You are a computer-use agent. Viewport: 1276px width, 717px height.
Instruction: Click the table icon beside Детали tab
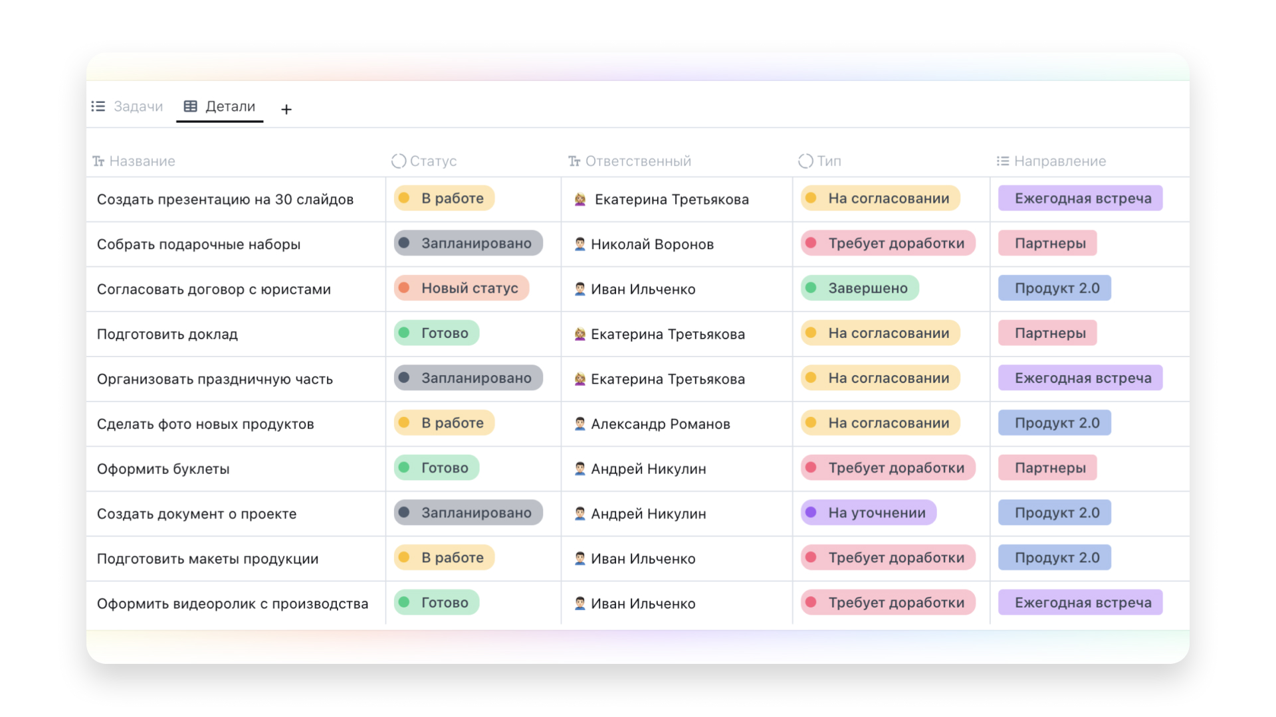[191, 106]
